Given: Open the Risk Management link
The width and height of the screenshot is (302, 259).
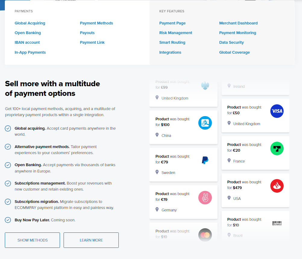Looking at the screenshot, I should pos(176,33).
